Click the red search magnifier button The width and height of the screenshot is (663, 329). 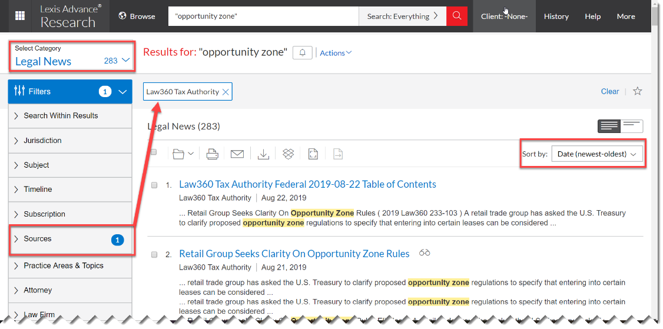pyautogui.click(x=457, y=16)
